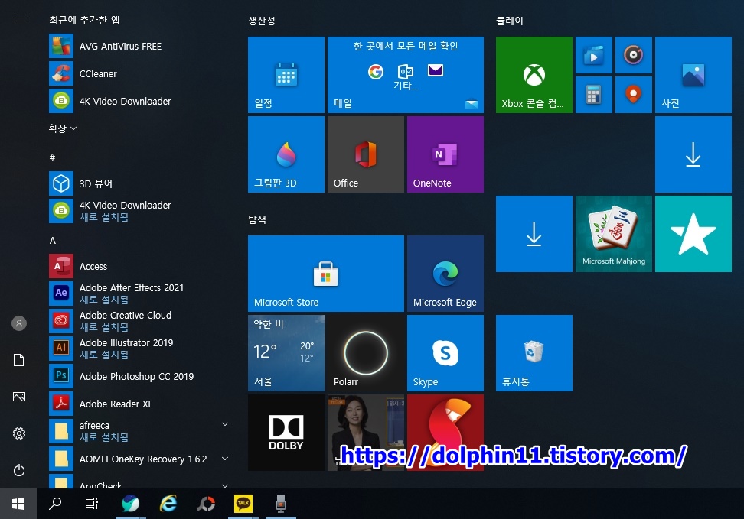The height and width of the screenshot is (519, 744).
Task: Launch the Skype tile
Action: click(x=445, y=353)
